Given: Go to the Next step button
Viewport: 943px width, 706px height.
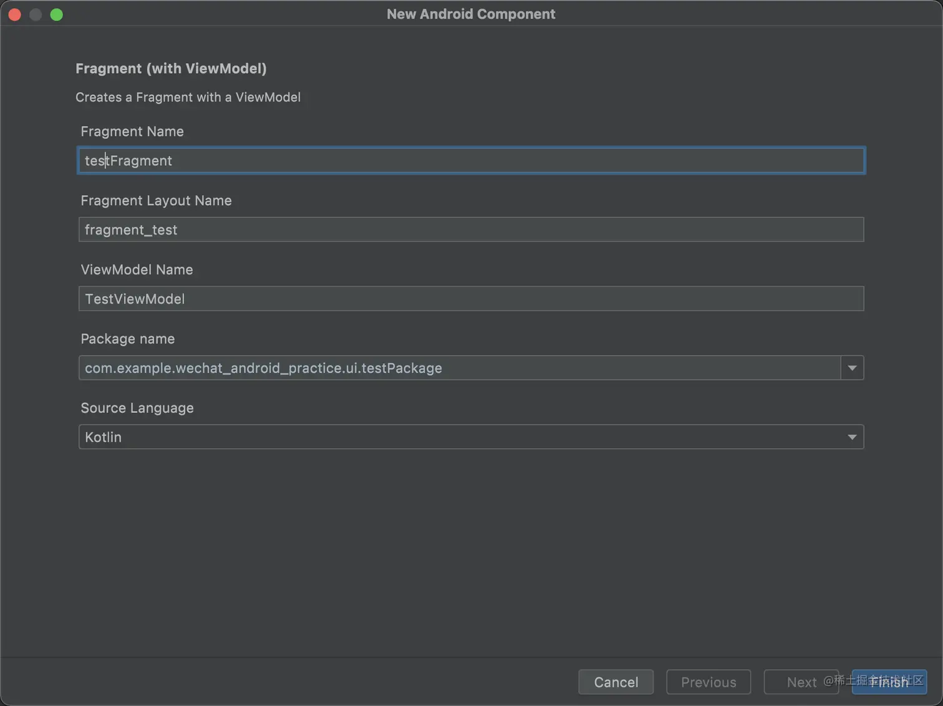Looking at the screenshot, I should [801, 682].
